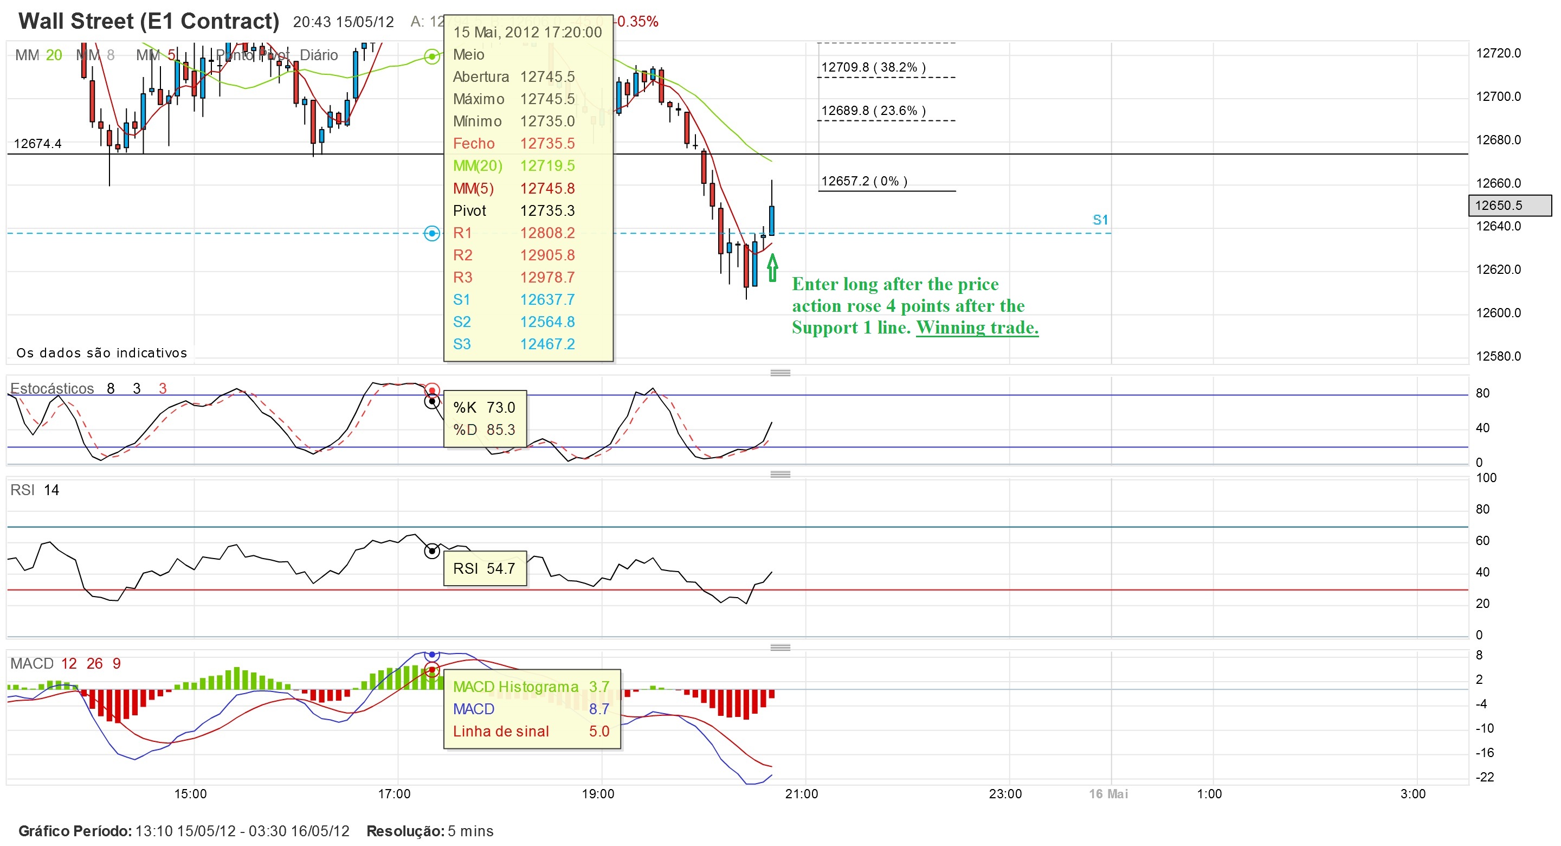Click the S3 12467.2 tooltip row
The width and height of the screenshot is (1561, 846).
tap(514, 344)
